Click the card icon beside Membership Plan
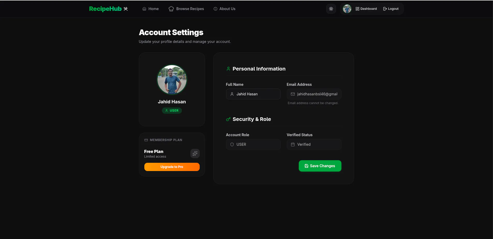493x239 pixels. tap(146, 140)
